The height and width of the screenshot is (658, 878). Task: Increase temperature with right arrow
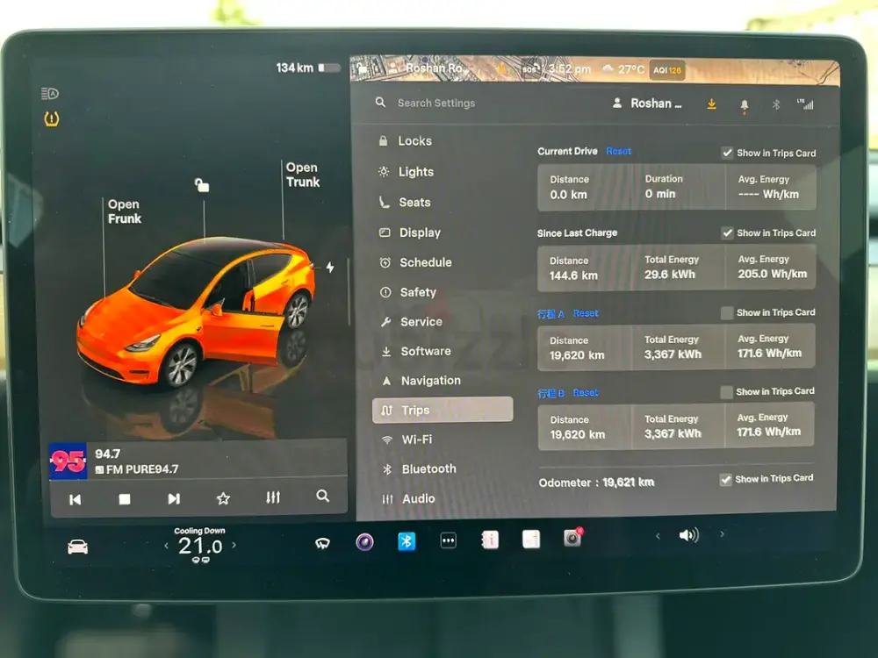point(234,546)
